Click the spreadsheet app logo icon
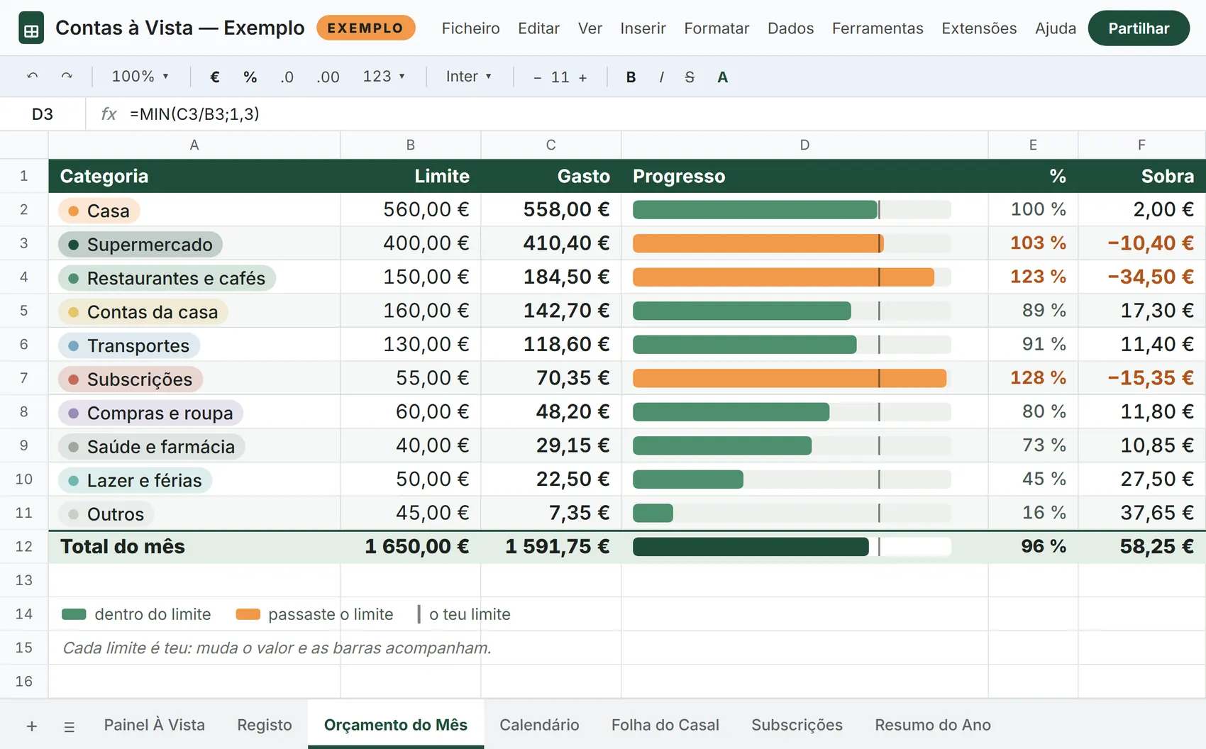This screenshot has width=1206, height=749. [31, 28]
